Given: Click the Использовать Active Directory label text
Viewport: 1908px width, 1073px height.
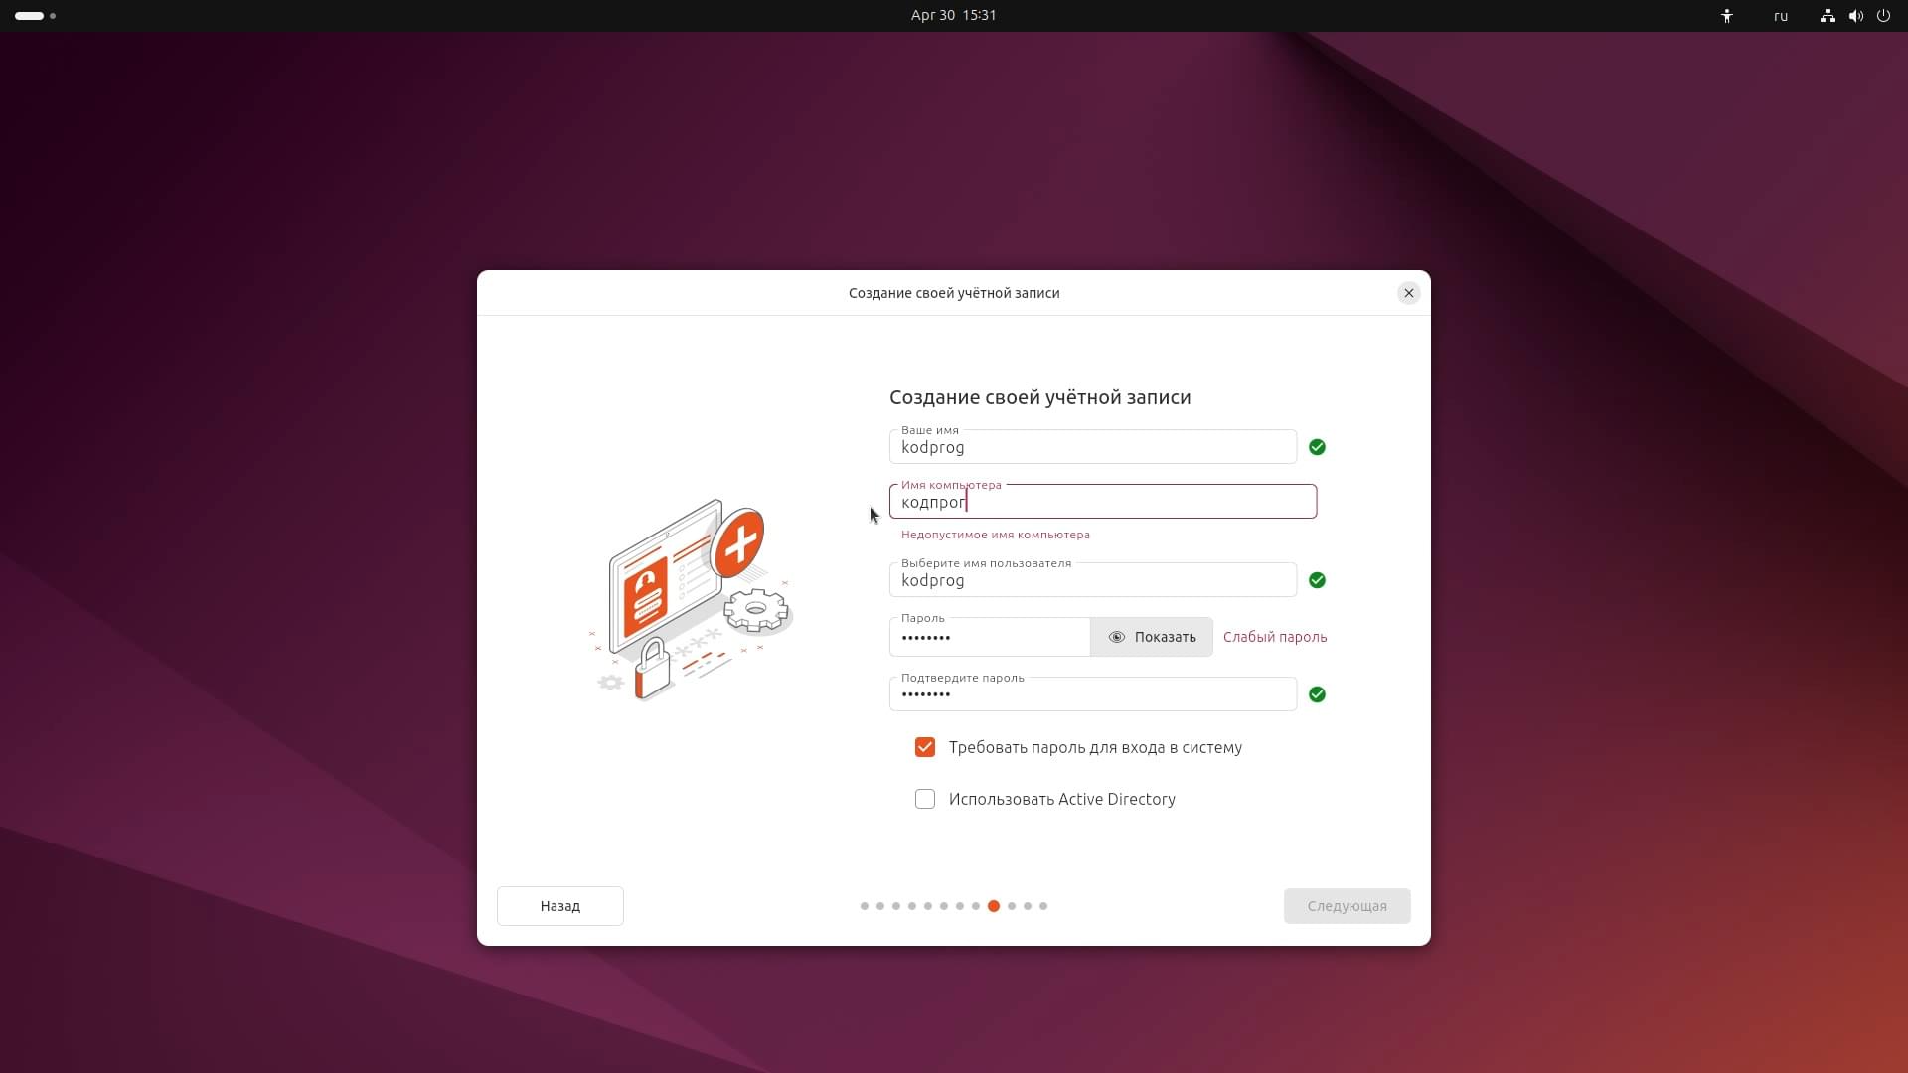Looking at the screenshot, I should click(x=1062, y=799).
